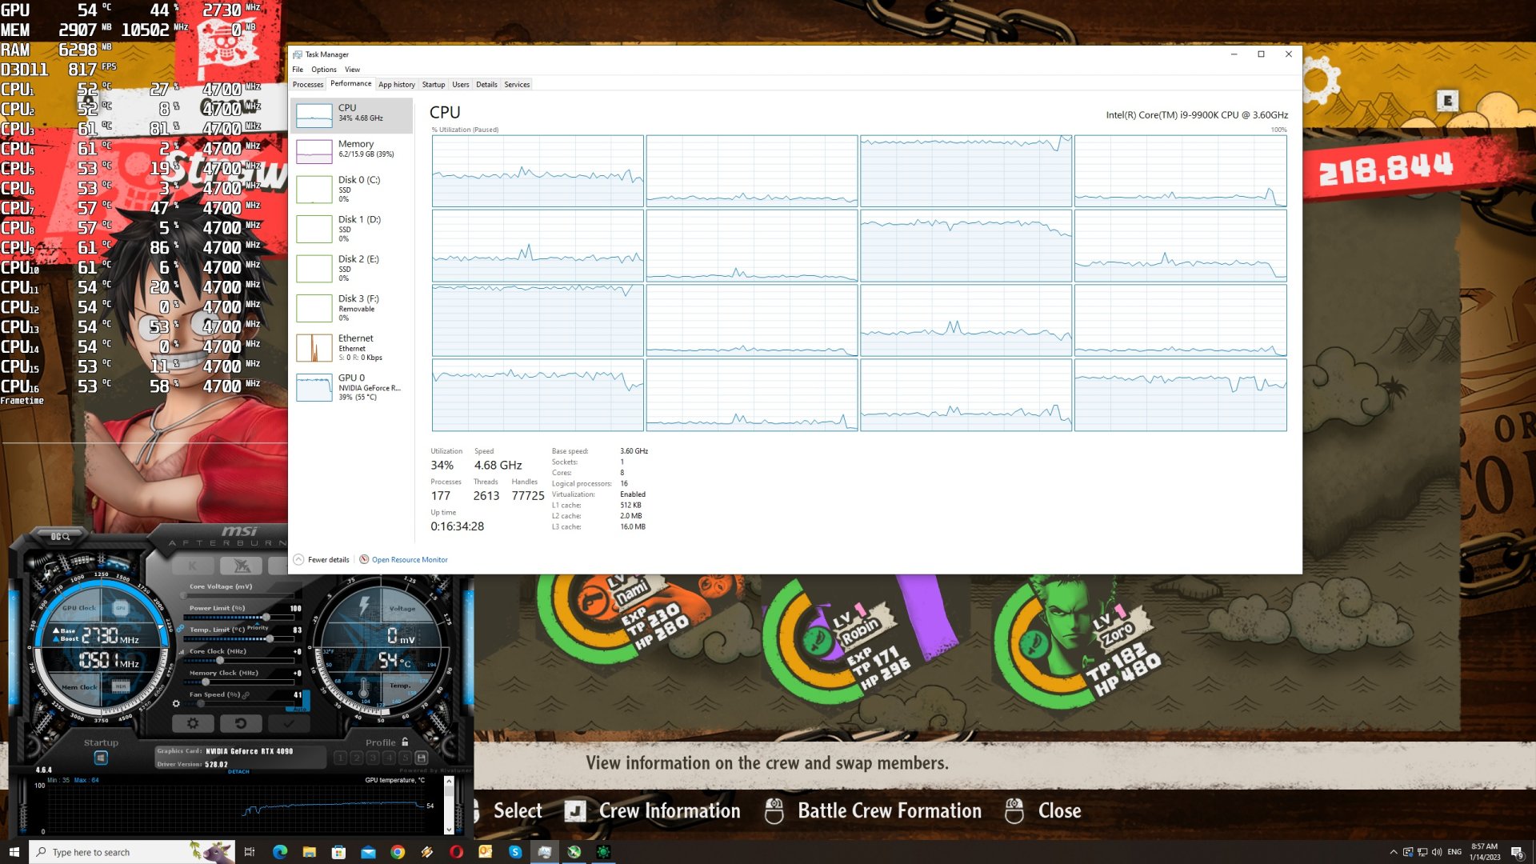Click the Kombustor K button
The image size is (1536, 864).
click(x=193, y=566)
